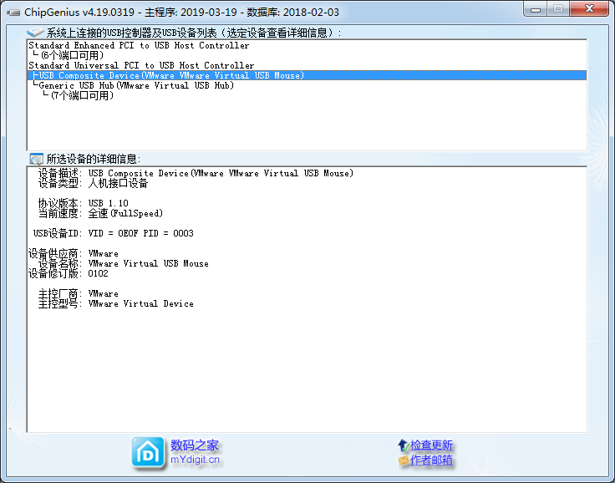Click the 主控型号 VMware Virtual Device line

point(115,303)
